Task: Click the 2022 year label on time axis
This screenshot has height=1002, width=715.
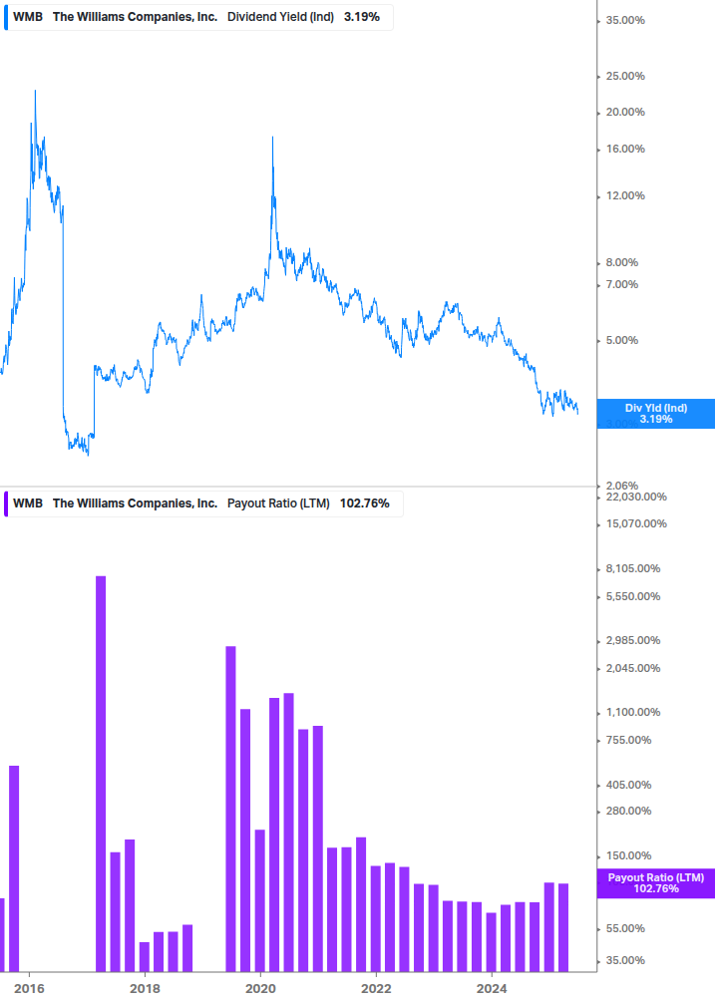Action: coord(376,989)
